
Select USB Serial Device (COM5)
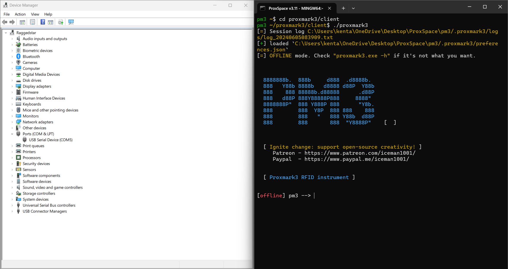coord(51,140)
